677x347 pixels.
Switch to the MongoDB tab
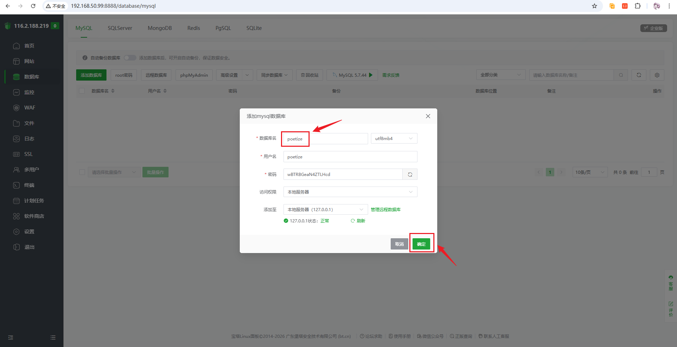(160, 28)
